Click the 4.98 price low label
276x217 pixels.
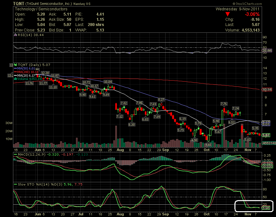point(194,140)
